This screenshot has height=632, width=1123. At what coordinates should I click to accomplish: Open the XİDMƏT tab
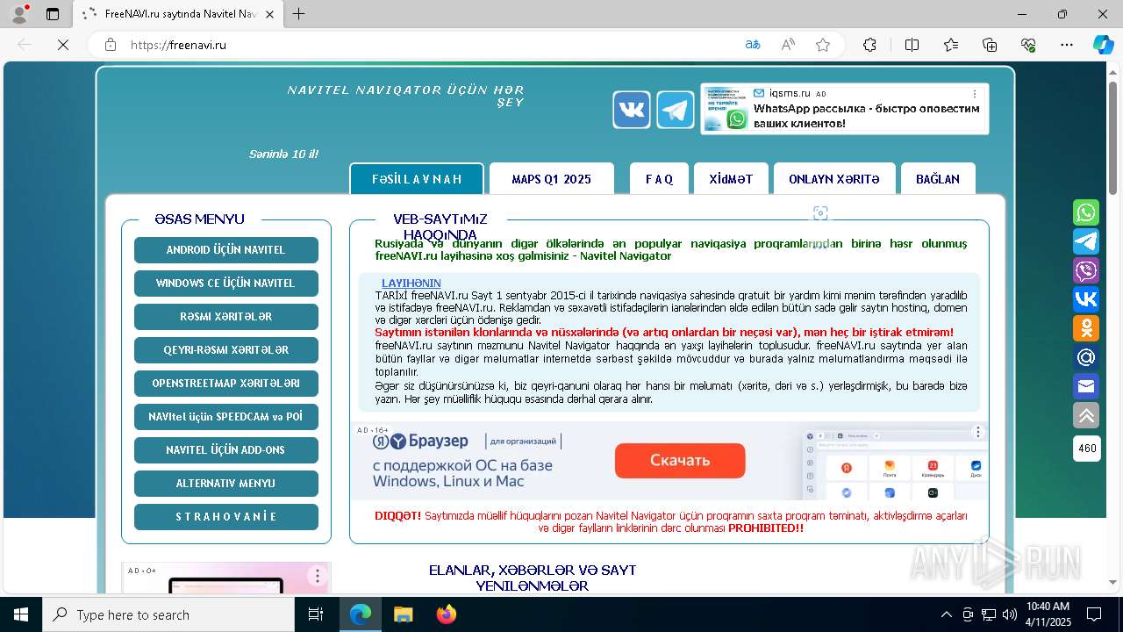coord(731,179)
